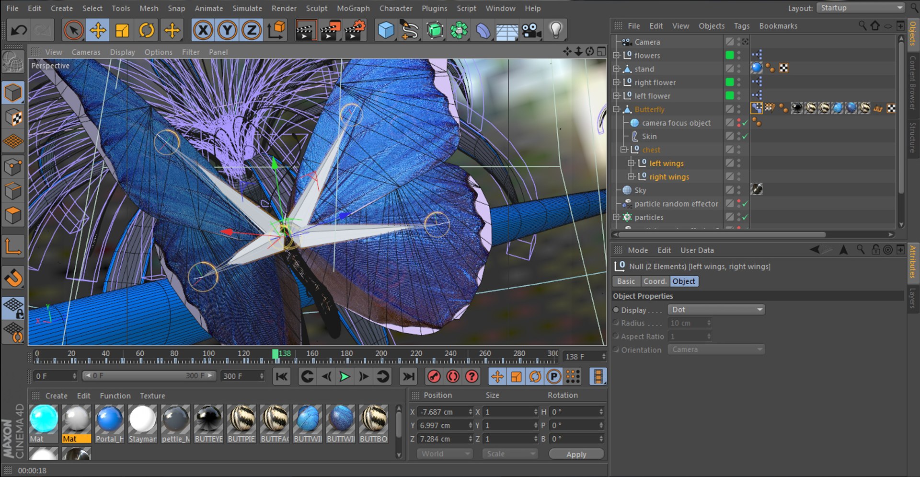Render the active view clapperboard icon

tap(306, 31)
